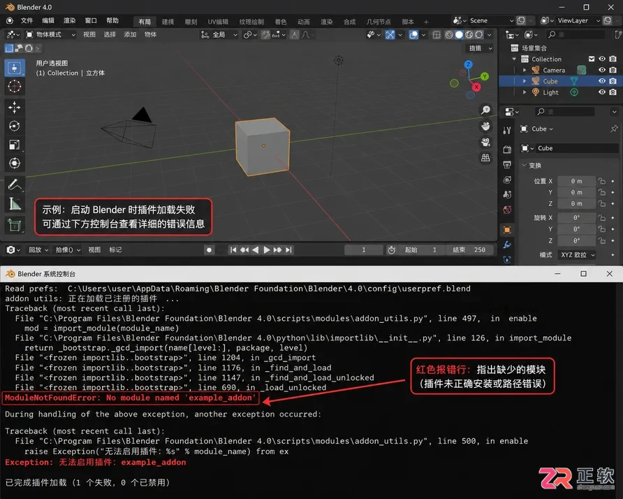Toggle viewport overlays button
Viewport: 623px width, 499px height.
click(413, 35)
